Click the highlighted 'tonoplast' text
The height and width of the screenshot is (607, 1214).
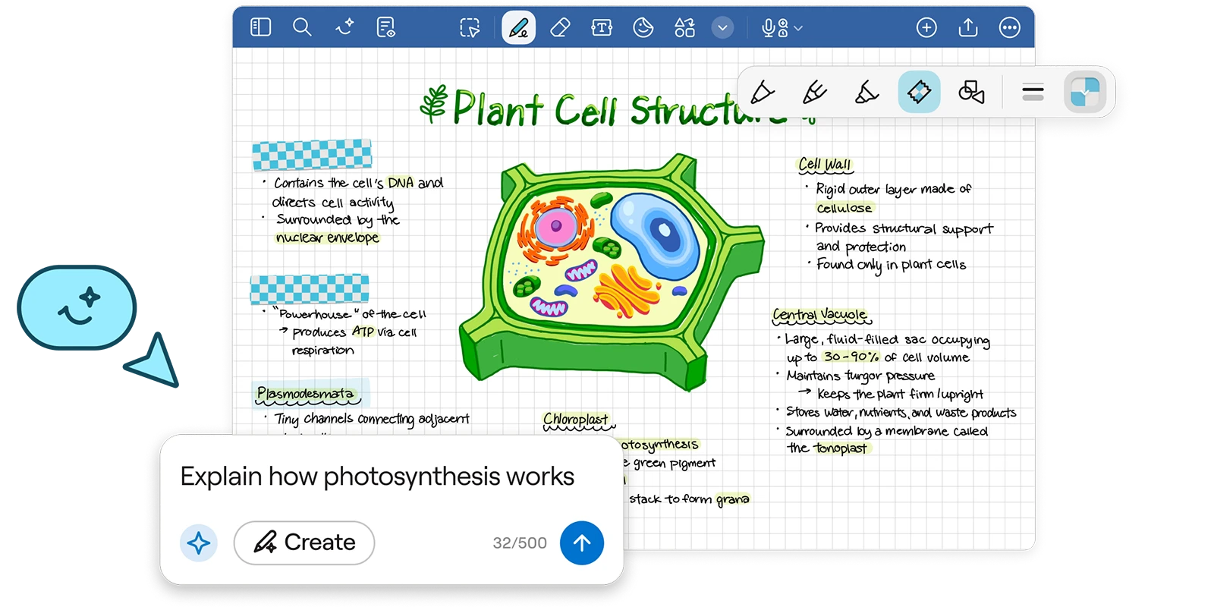click(x=840, y=448)
